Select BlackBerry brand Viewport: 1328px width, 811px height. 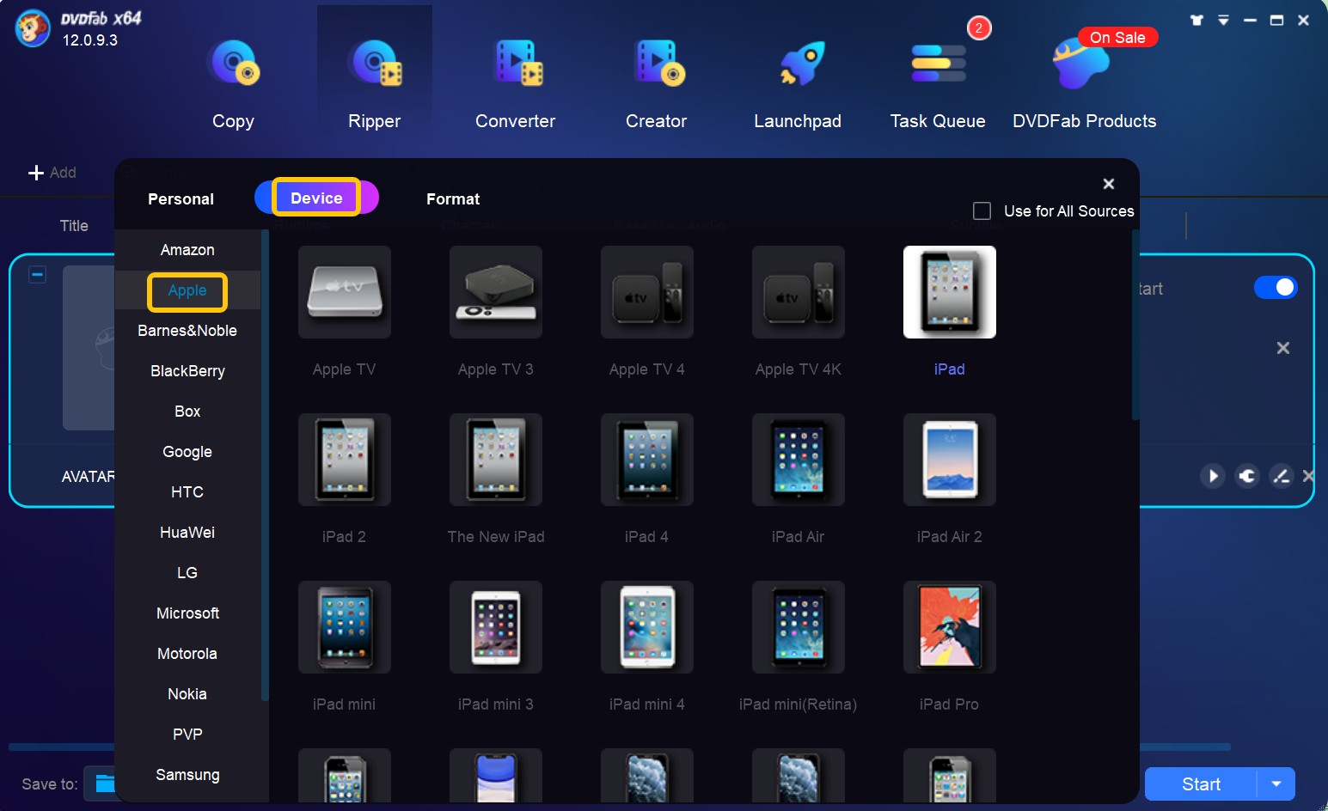click(187, 371)
